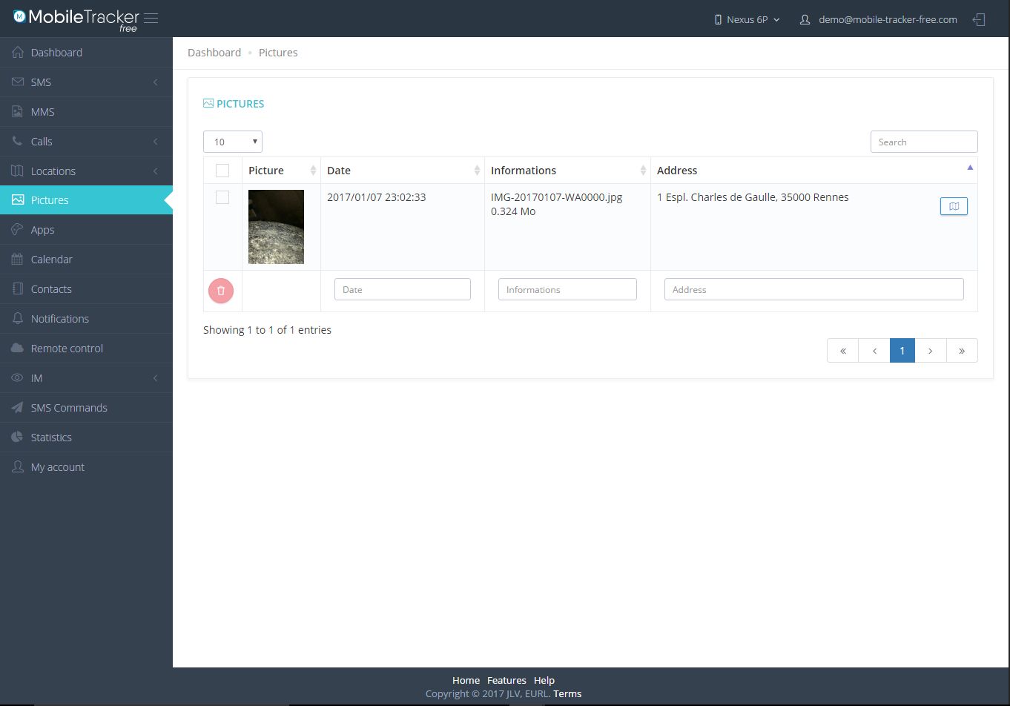
Task: Click the My account person icon
Action: pyautogui.click(x=18, y=467)
